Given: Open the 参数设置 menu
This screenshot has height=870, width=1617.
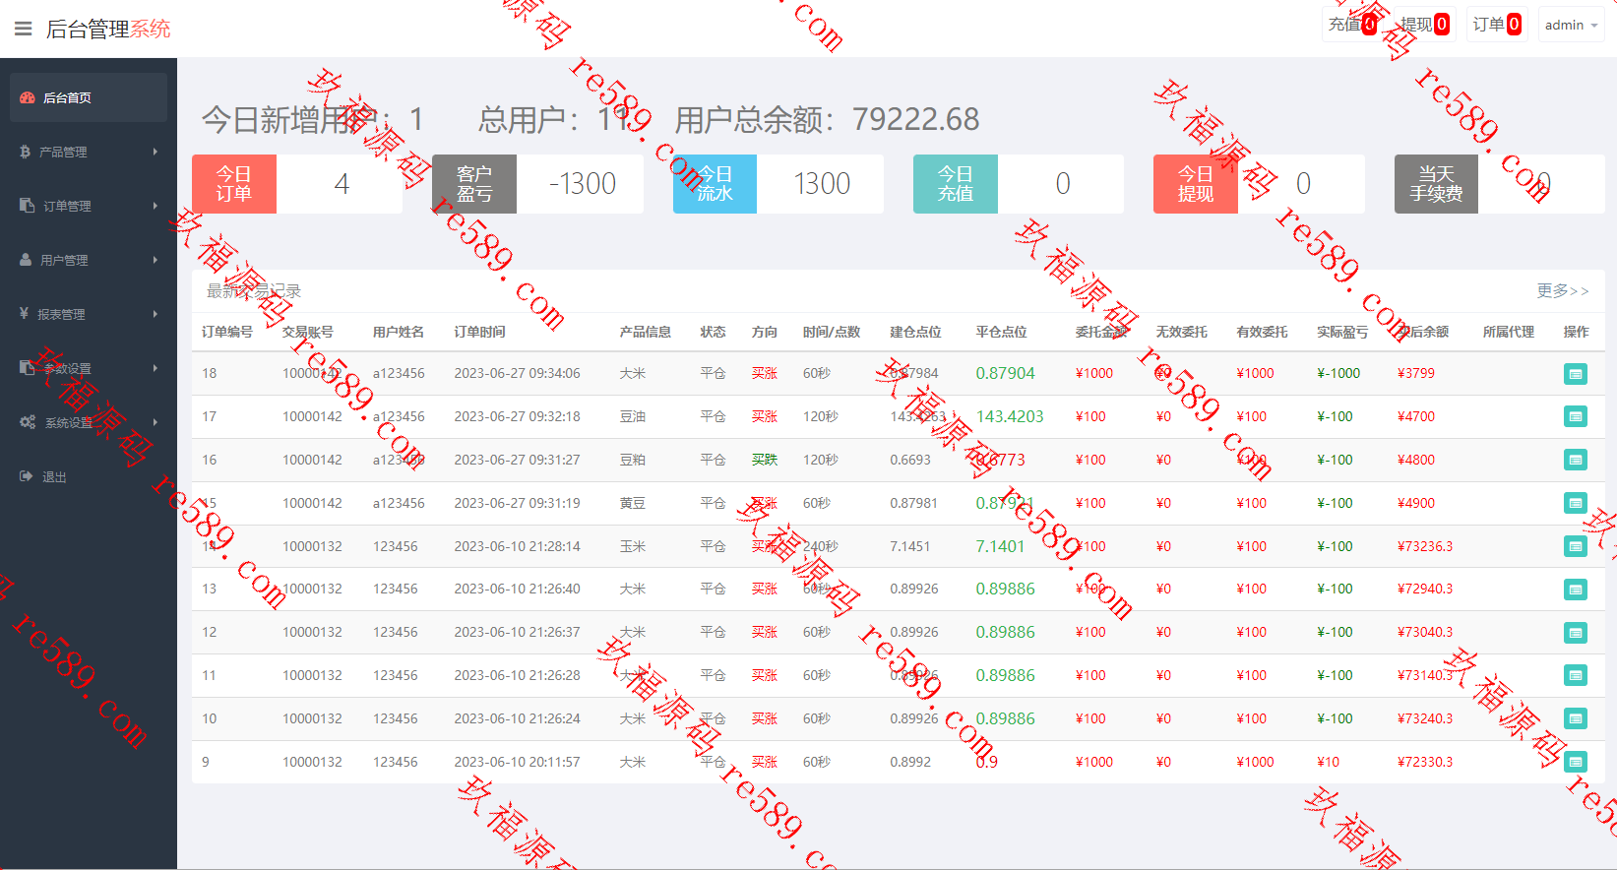Looking at the screenshot, I should coord(89,368).
